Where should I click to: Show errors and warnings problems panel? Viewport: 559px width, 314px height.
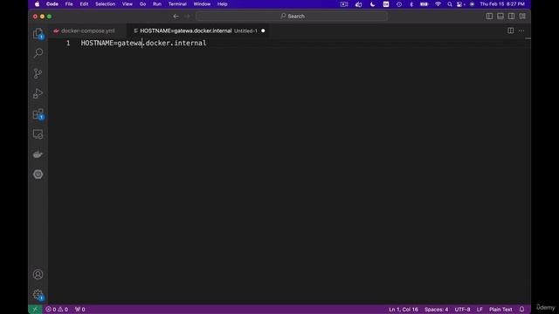(x=57, y=310)
